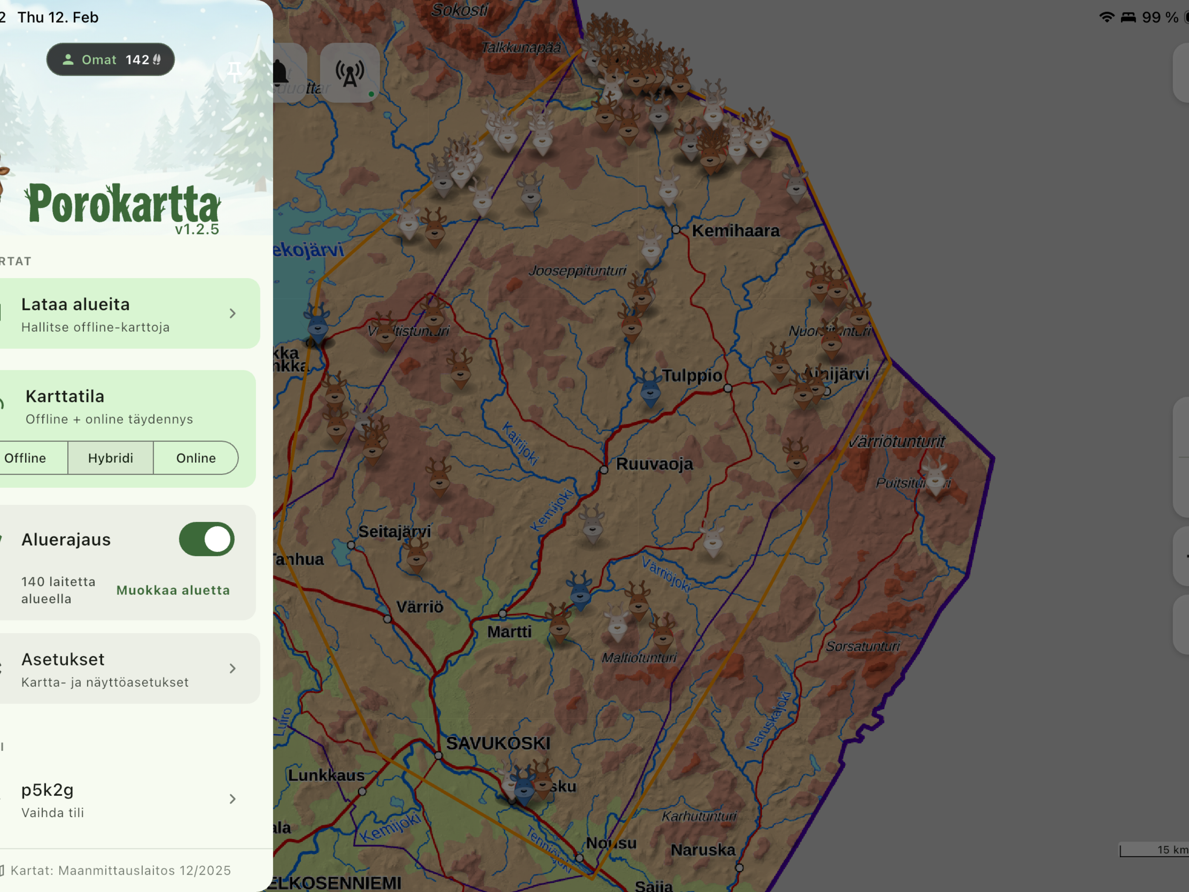
Task: Tap the Naruska place label on the map
Action: (703, 850)
